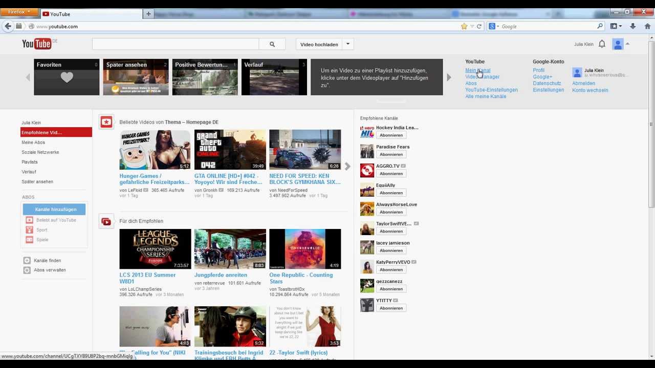Screen dimensions: 655x368
Task: Click the Kanäle hinzufügen button
Action: 54,210
